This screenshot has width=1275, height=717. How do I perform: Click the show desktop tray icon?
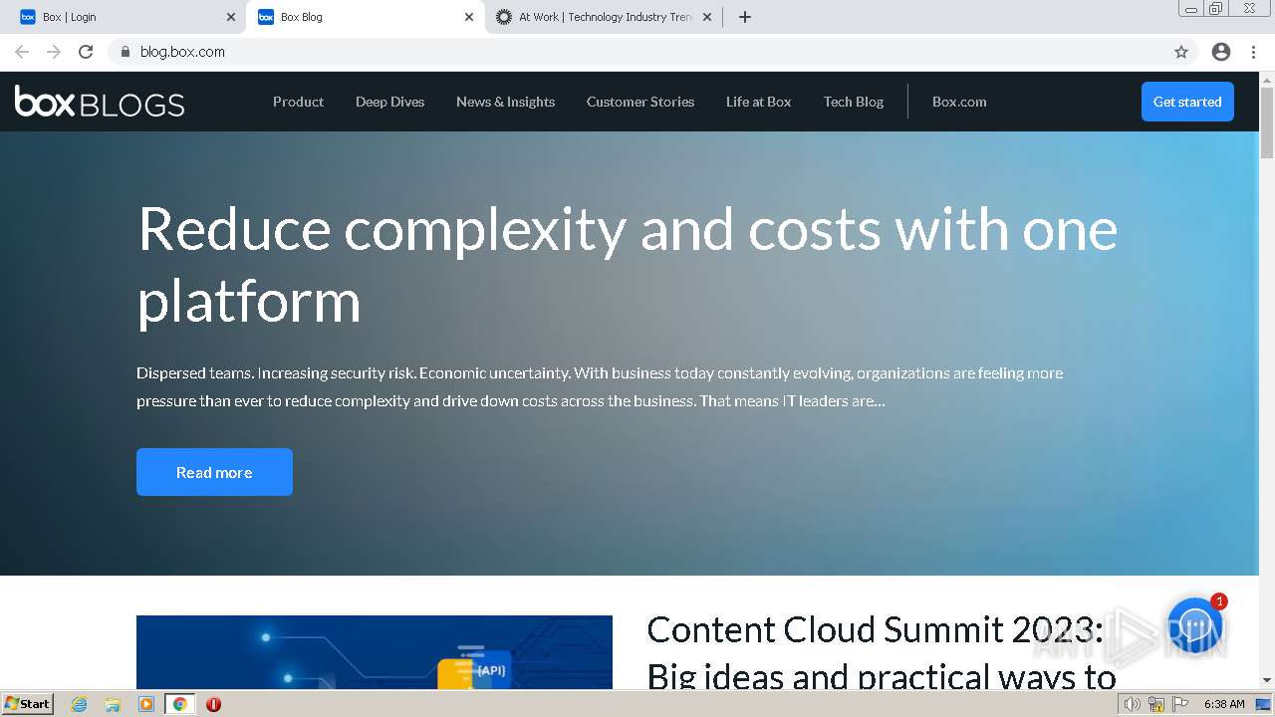point(1263,704)
